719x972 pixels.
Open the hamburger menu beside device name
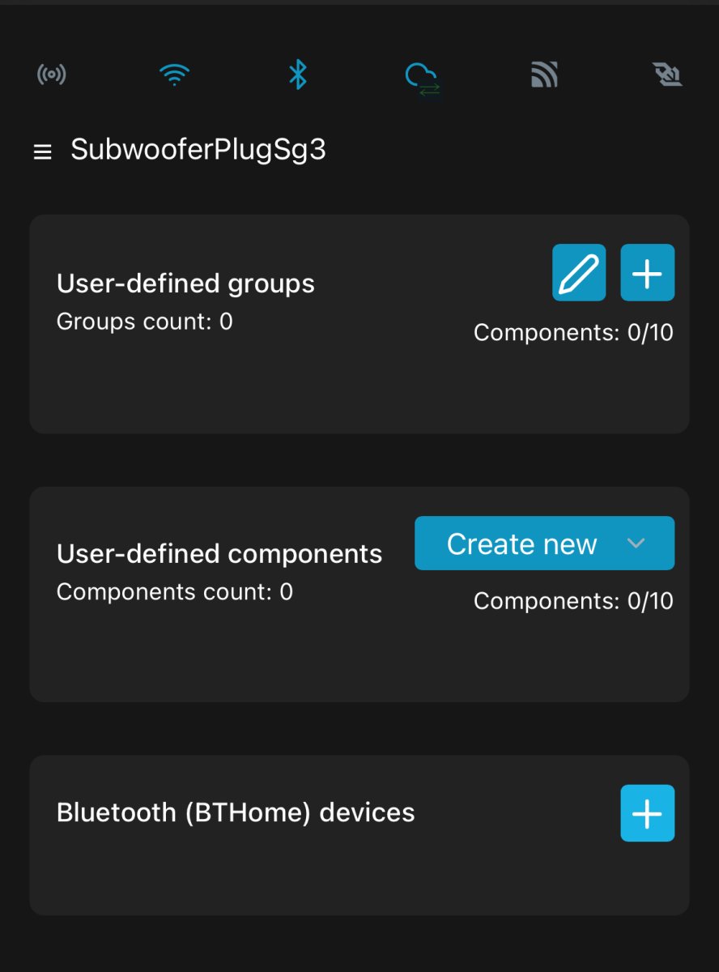pos(42,151)
